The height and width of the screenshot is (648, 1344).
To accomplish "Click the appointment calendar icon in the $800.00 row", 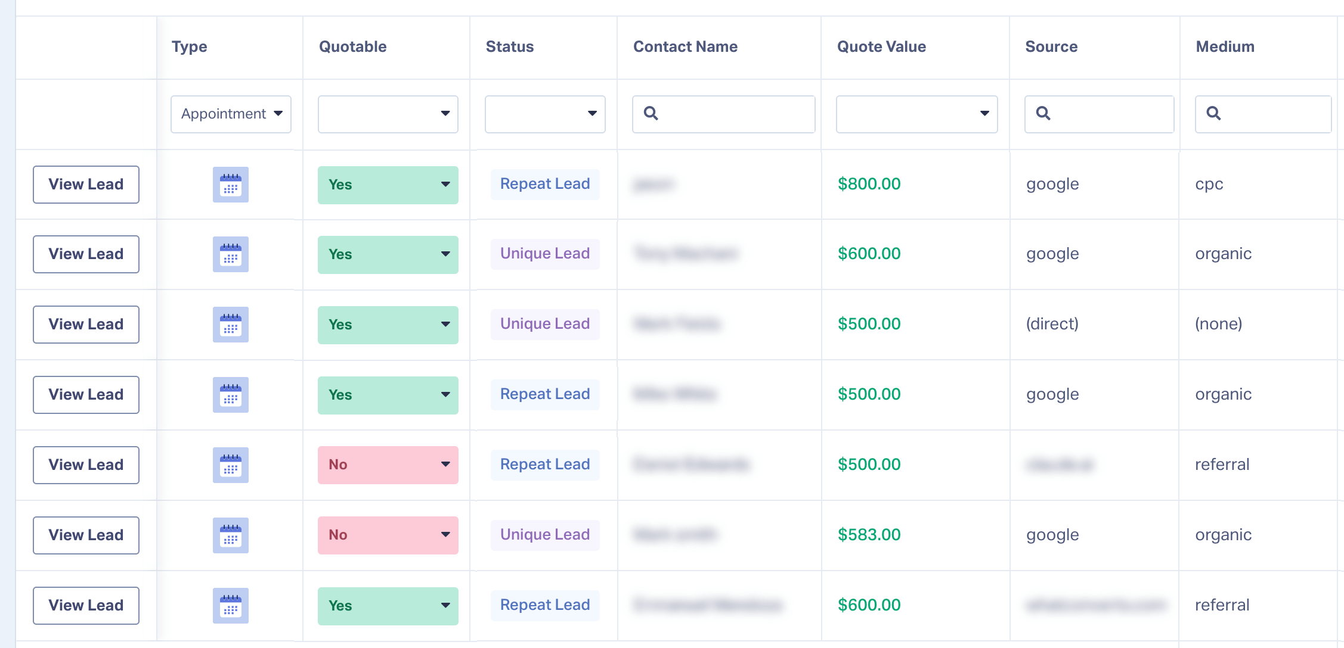I will click(x=230, y=185).
